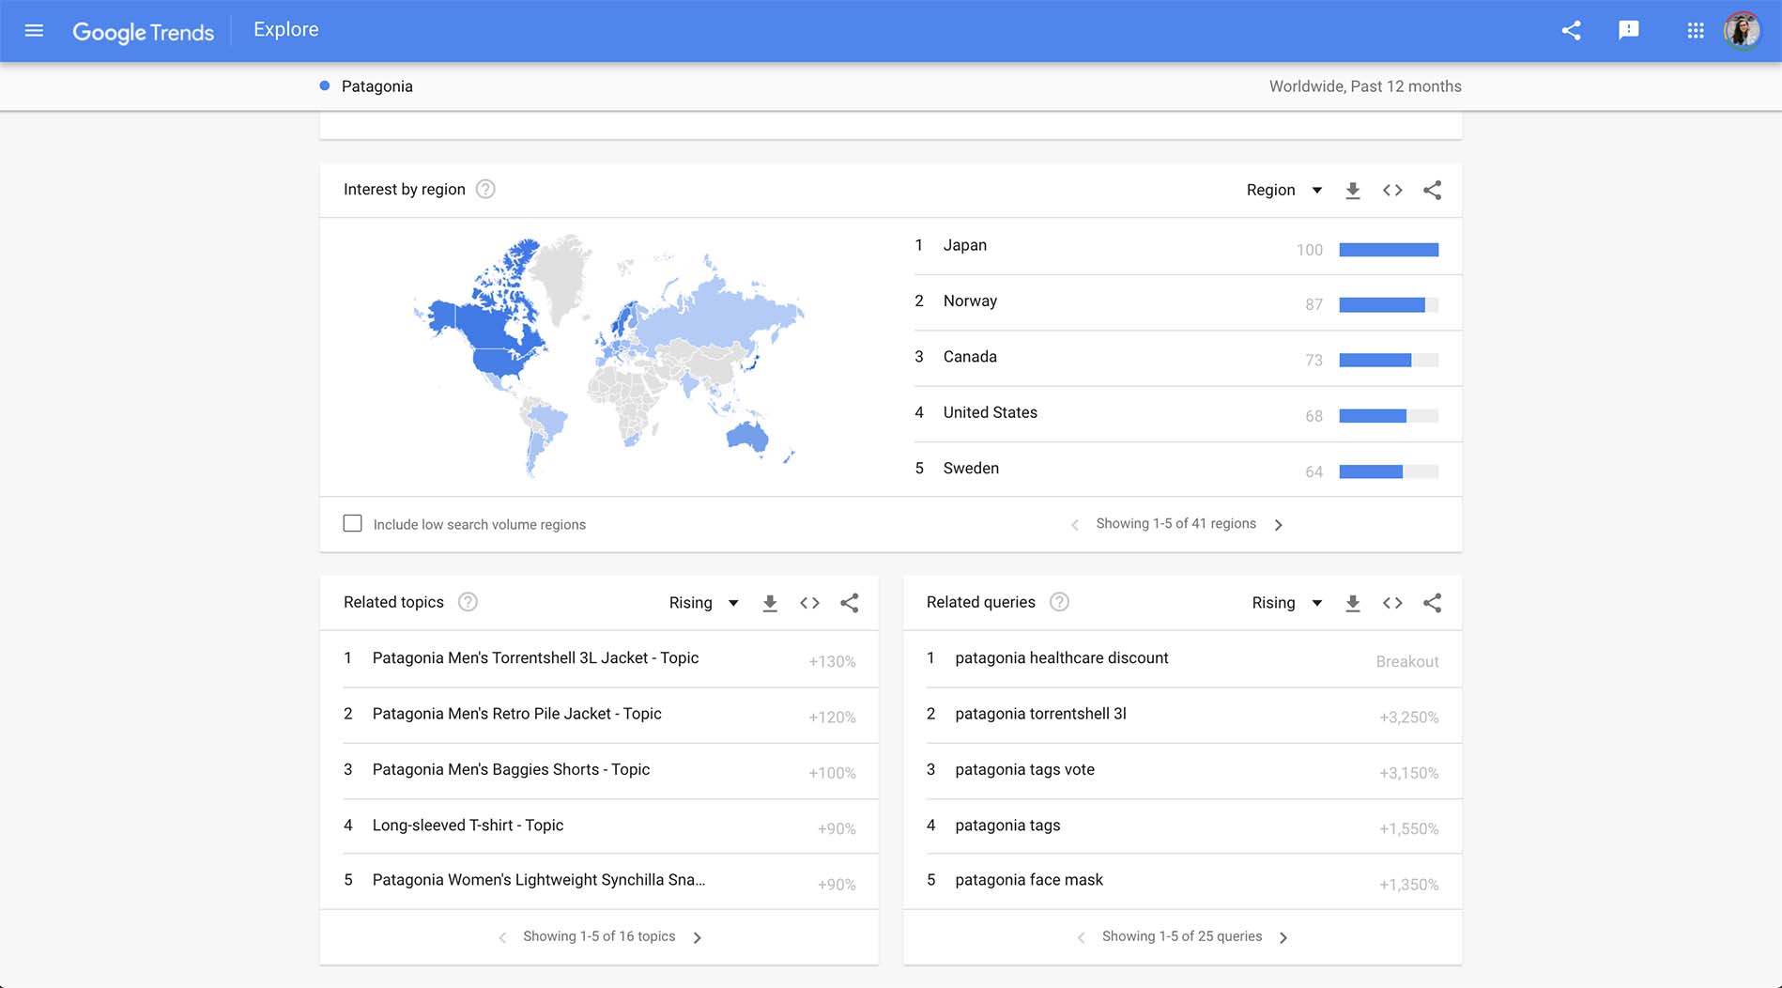Open the Google apps grid
The width and height of the screenshot is (1782, 988).
click(1695, 31)
